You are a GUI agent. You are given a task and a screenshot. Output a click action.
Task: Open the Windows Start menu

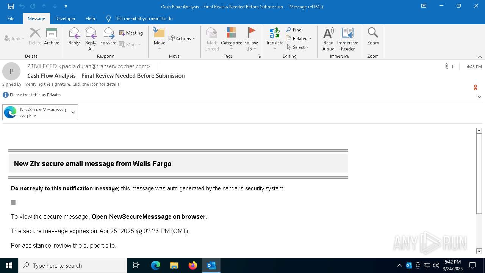pyautogui.click(x=9, y=265)
